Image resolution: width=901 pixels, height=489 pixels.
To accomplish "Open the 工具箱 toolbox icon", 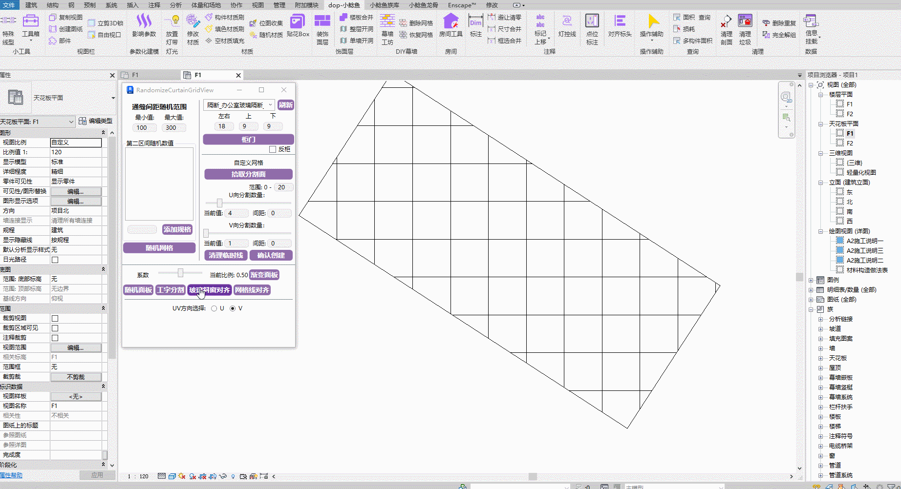I will coord(30,21).
